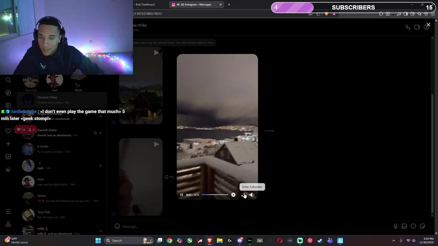Open notifications heart icon
The image size is (438, 246).
tap(8, 131)
